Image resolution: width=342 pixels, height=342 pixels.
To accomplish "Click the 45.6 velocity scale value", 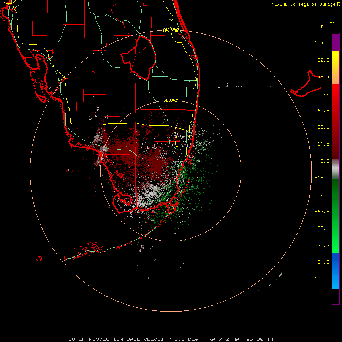I will [x=323, y=110].
